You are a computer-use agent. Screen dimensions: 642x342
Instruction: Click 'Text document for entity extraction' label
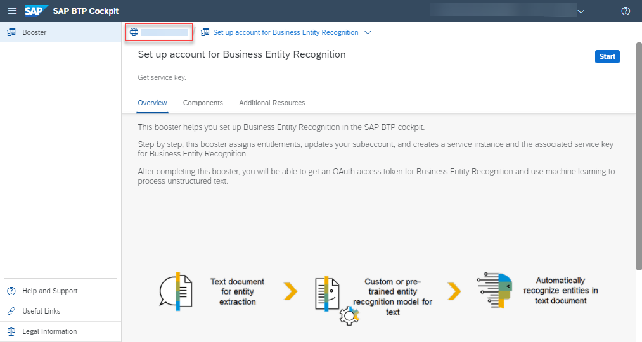[238, 292]
